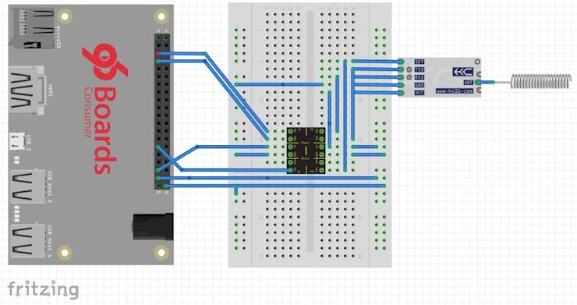
Task: Select the HC-12 wireless module part
Action: [439, 77]
